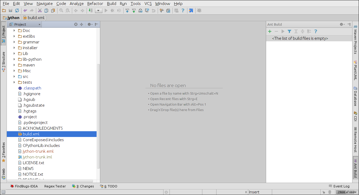Open the FindBugs-IDEA tool window button

[24, 186]
